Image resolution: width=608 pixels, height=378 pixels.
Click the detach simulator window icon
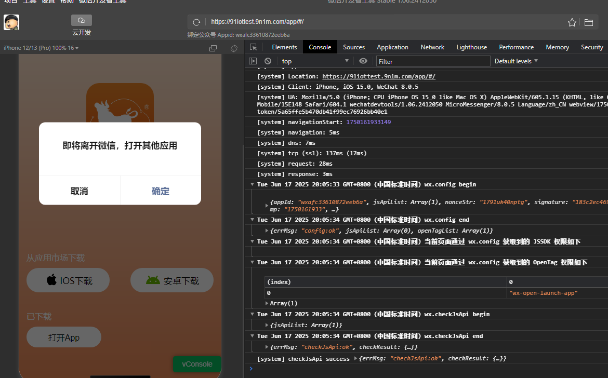213,48
